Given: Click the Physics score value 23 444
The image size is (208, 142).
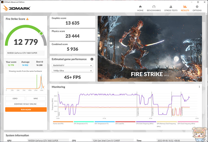Looking at the screenshot, I should point(73,36).
